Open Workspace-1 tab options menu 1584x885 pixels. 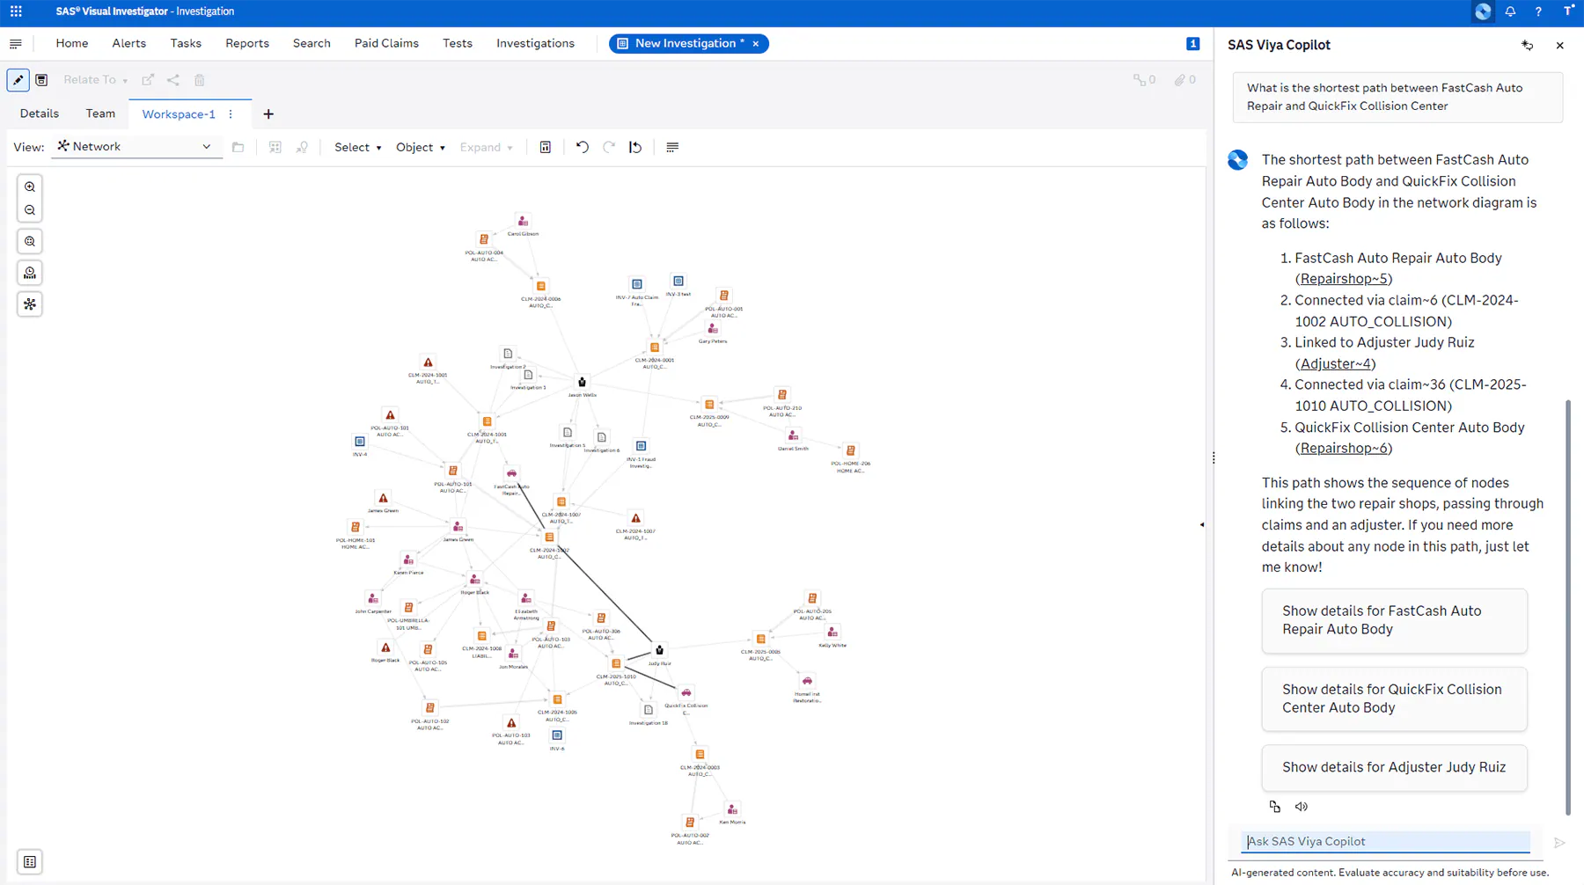[231, 114]
